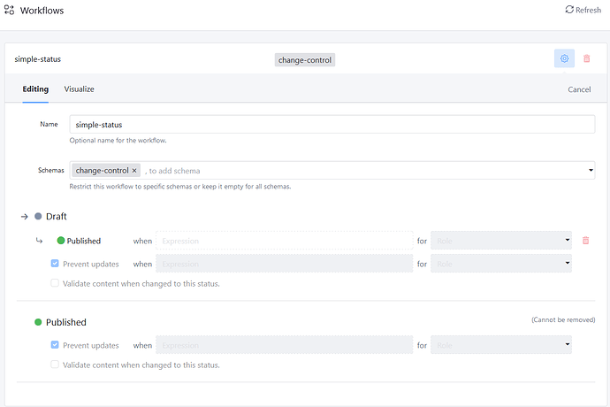Toggle Prevent updates checkbox under Published step
The height and width of the screenshot is (407, 610).
55,345
